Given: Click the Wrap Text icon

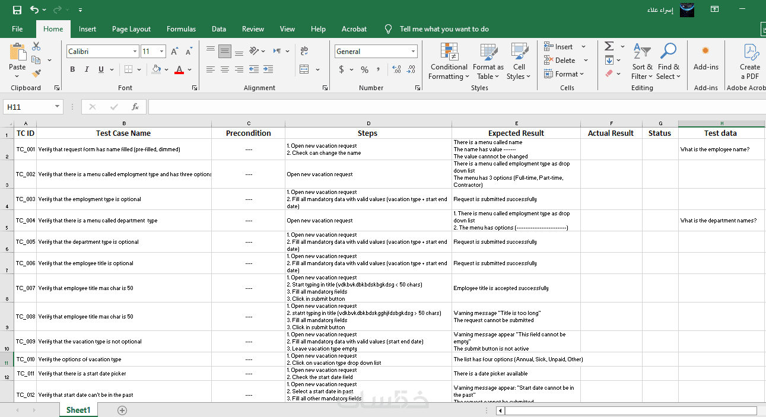Looking at the screenshot, I should (x=304, y=52).
